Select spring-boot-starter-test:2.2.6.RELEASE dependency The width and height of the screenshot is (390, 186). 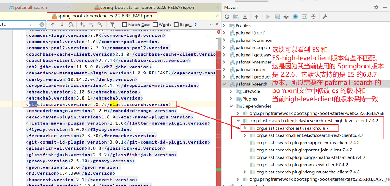[x=316, y=179]
